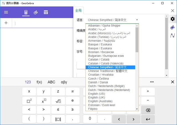Screen dimensions: 177x125
Task: Click the algebra input field
Action: point(41,23)
